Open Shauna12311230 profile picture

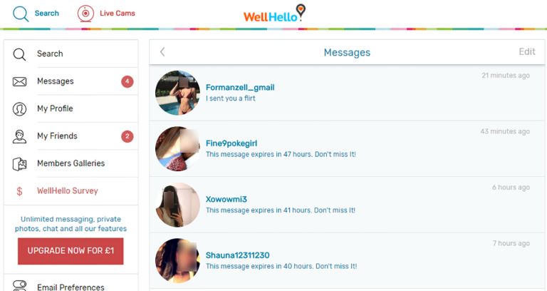(x=177, y=260)
